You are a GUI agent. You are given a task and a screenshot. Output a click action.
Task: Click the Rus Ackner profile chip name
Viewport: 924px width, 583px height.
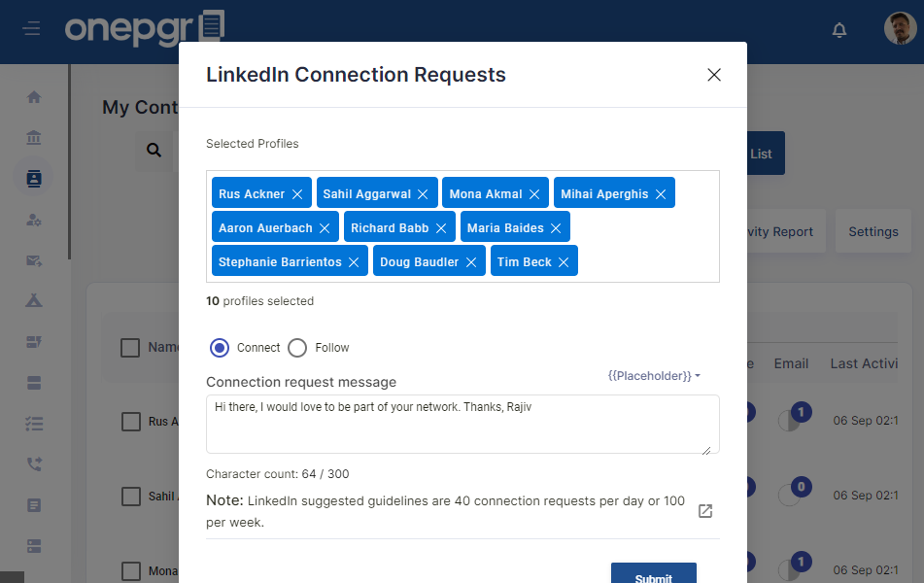pos(252,194)
